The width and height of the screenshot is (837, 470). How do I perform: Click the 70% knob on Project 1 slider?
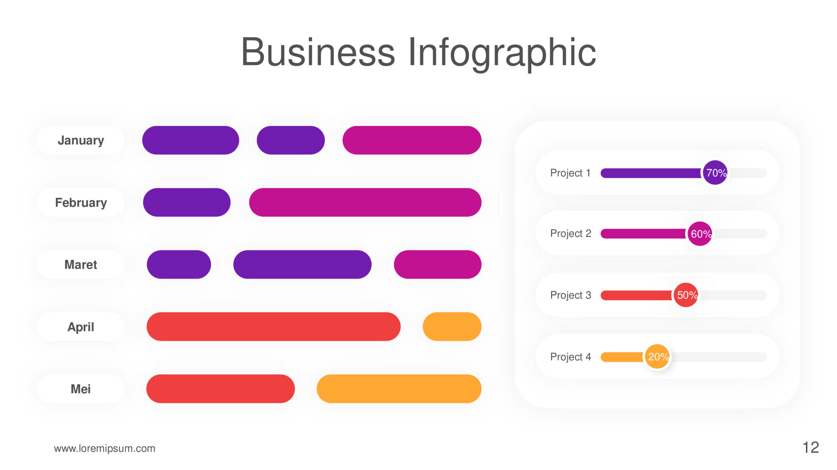pyautogui.click(x=715, y=173)
